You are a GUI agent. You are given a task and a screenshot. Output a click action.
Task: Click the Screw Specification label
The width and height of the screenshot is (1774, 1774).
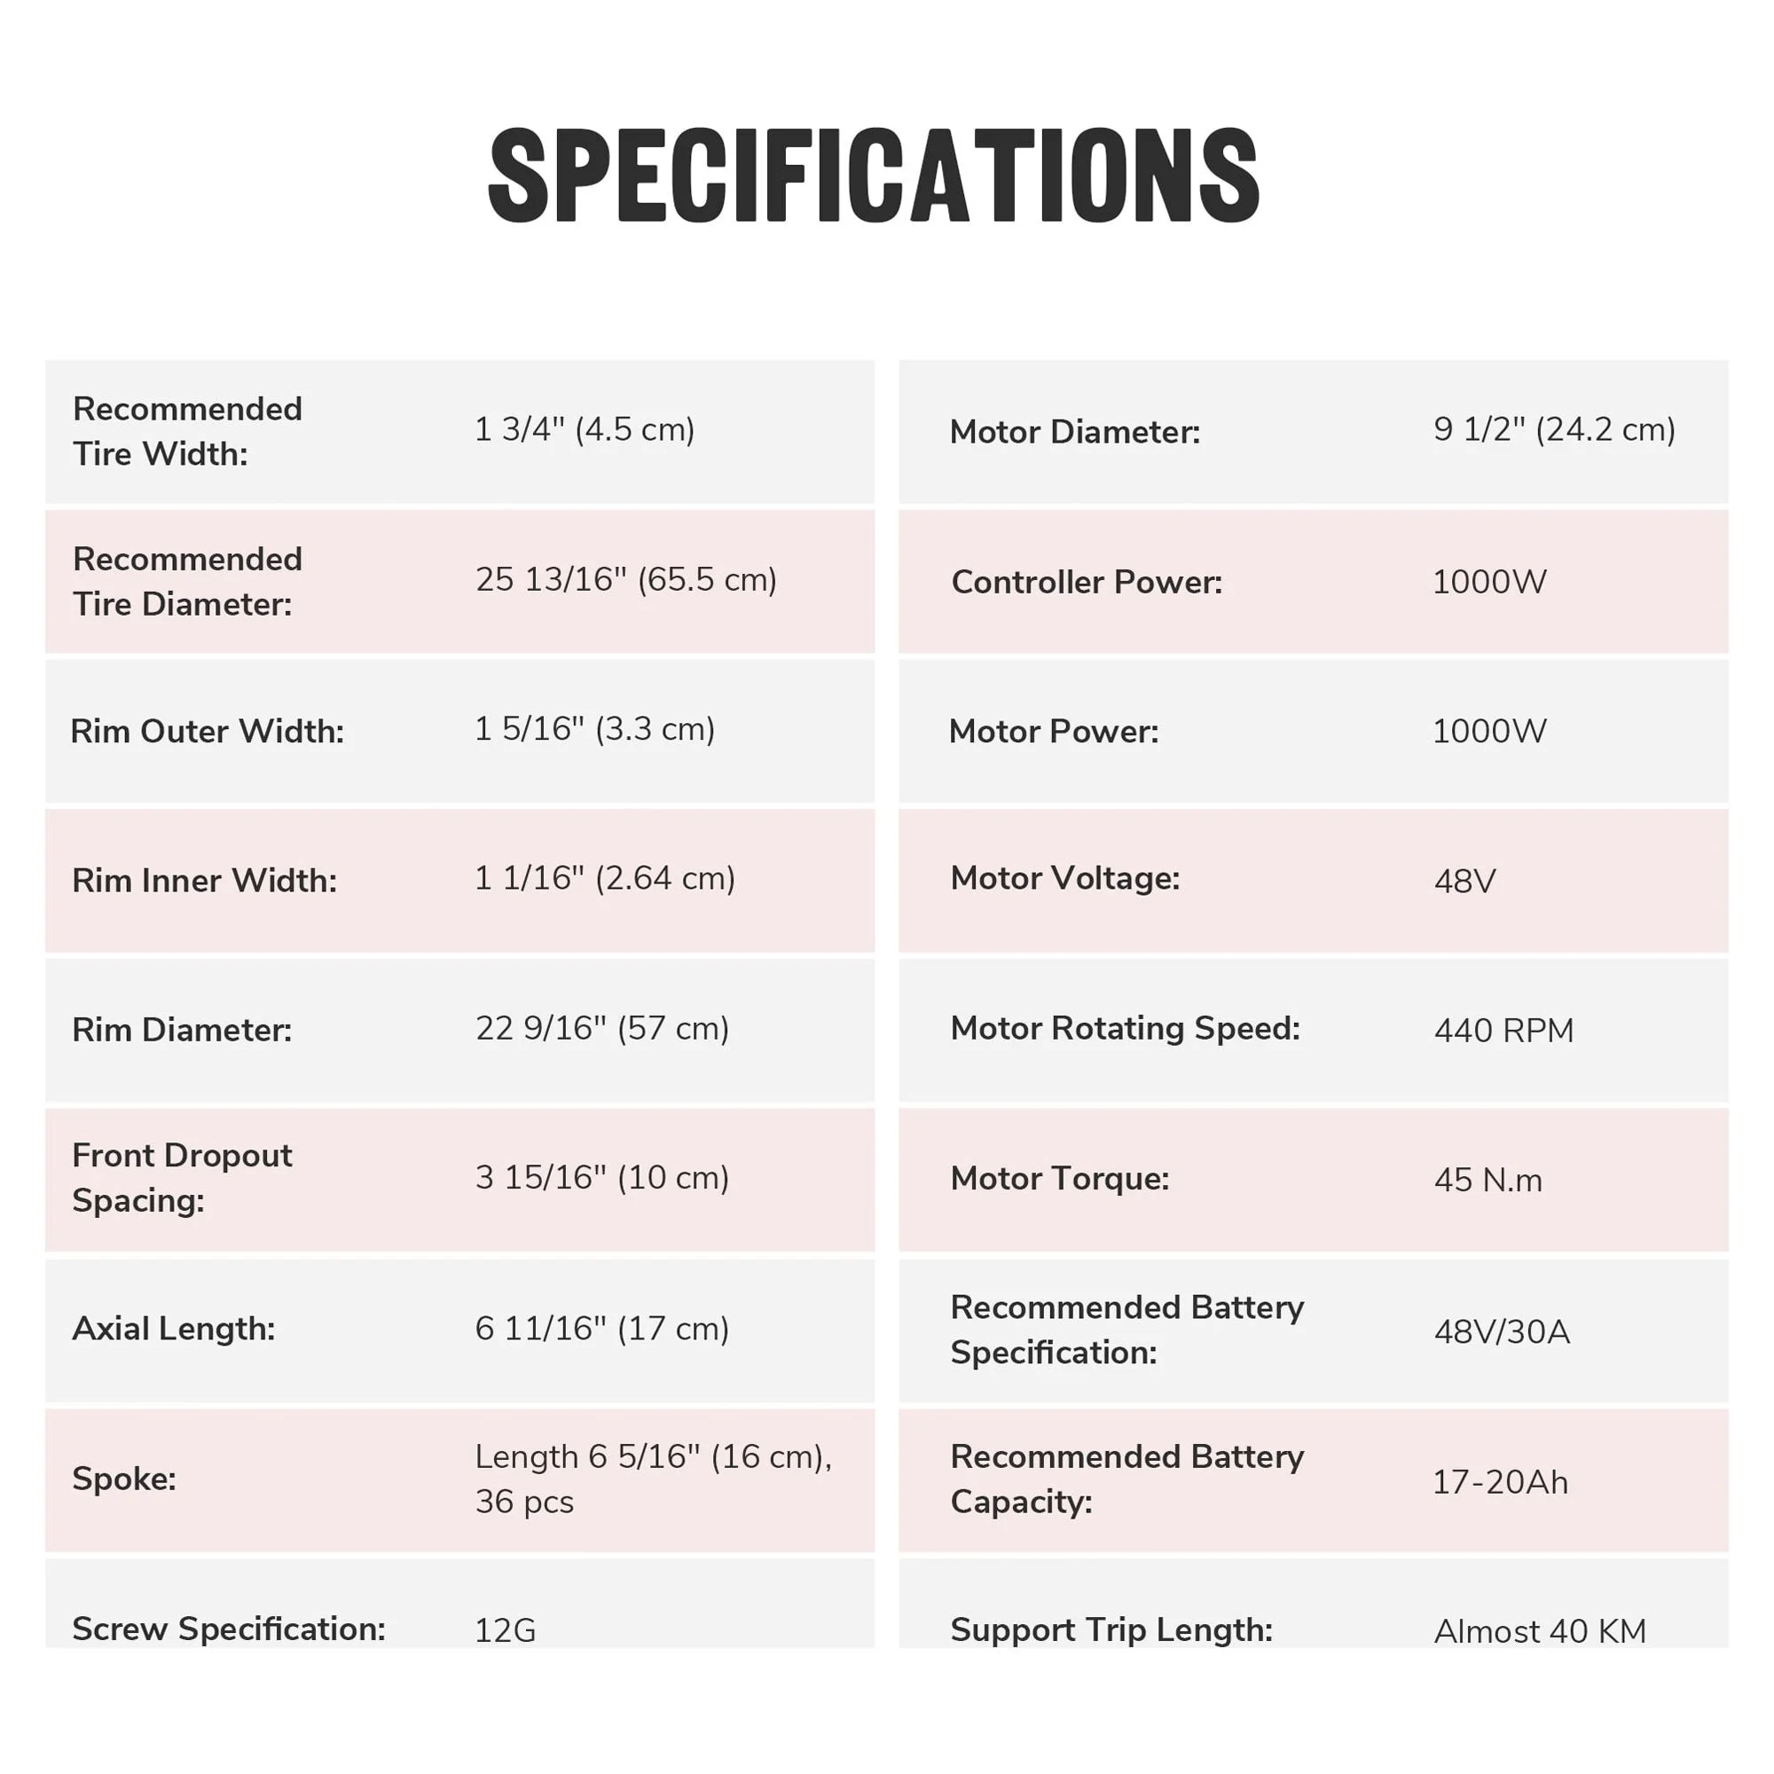point(229,1629)
